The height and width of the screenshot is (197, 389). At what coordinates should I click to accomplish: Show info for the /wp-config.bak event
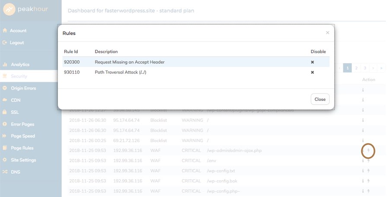pos(363,181)
